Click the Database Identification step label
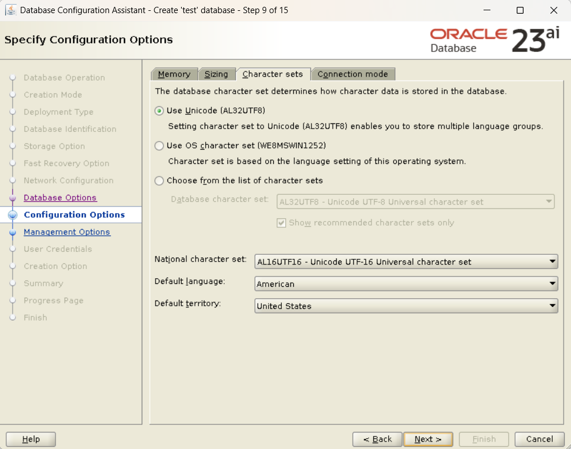This screenshot has height=449, width=571. (70, 129)
